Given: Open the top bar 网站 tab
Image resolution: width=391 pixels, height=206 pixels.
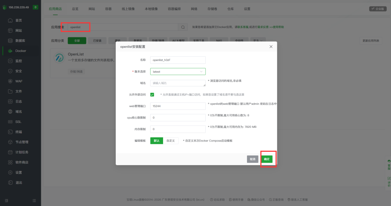Looking at the screenshot, I should pyautogui.click(x=92, y=9).
